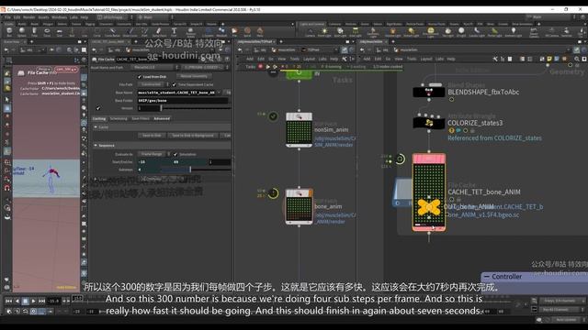
Task: Open the File menu
Action: 7,17
